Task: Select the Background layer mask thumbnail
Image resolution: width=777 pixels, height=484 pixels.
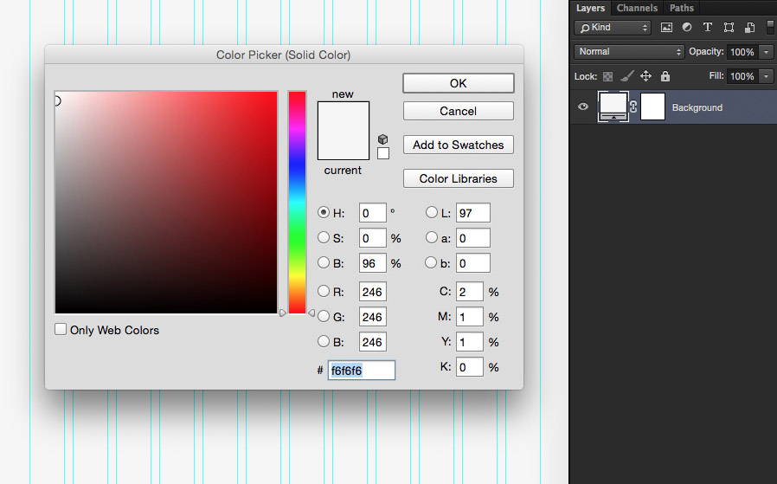Action: (x=652, y=106)
